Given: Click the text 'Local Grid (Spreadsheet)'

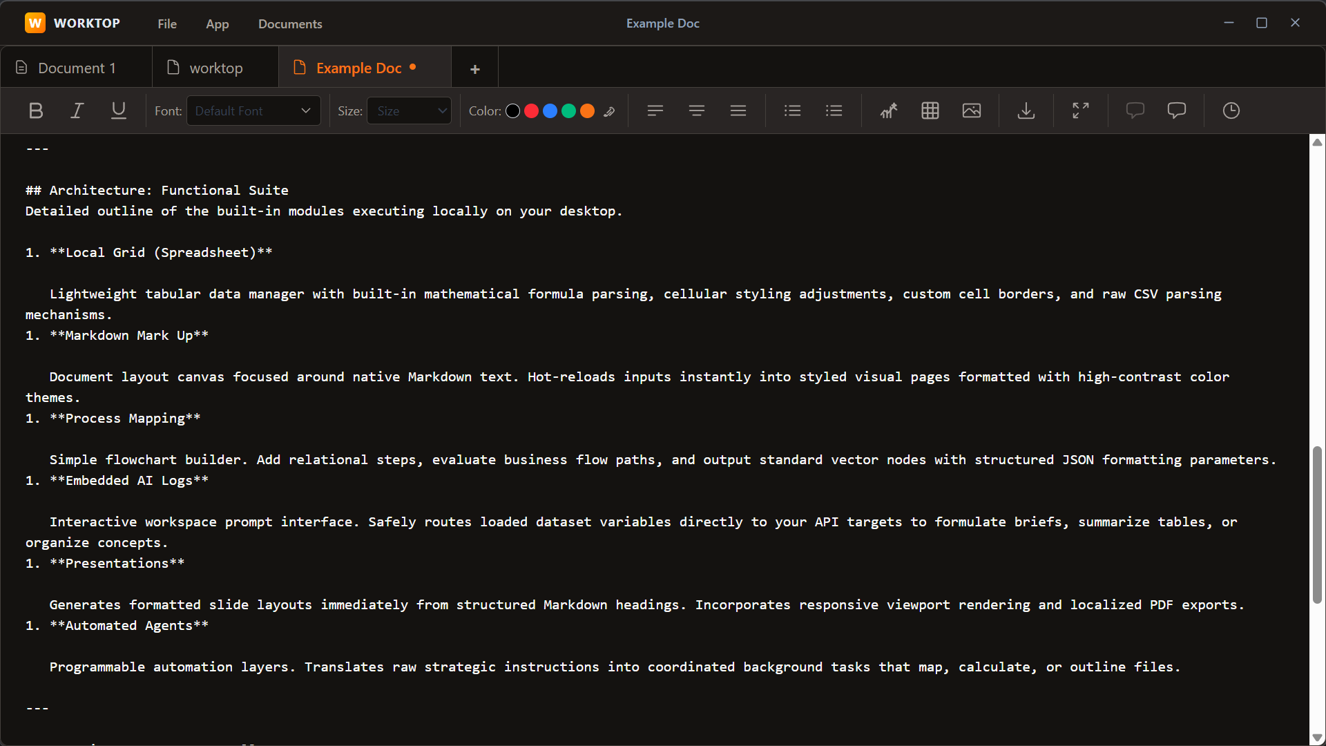Looking at the screenshot, I should click(x=160, y=252).
